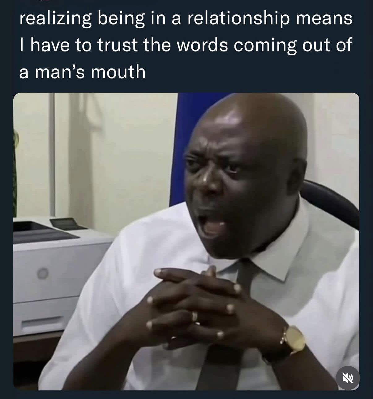Unmute the video with the speaker icon
Screen dimensions: 373x399
coord(348,378)
